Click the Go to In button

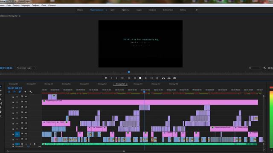point(123,78)
